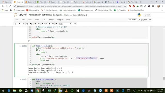Switch to the Google 'func' search tab
The width and height of the screenshot is (165, 93).
[x=53, y=2]
